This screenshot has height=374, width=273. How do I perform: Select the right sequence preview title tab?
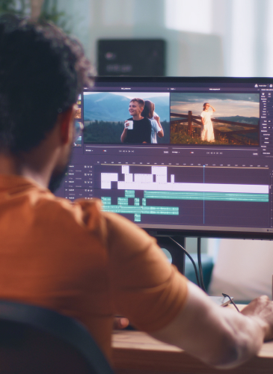pos(215,89)
